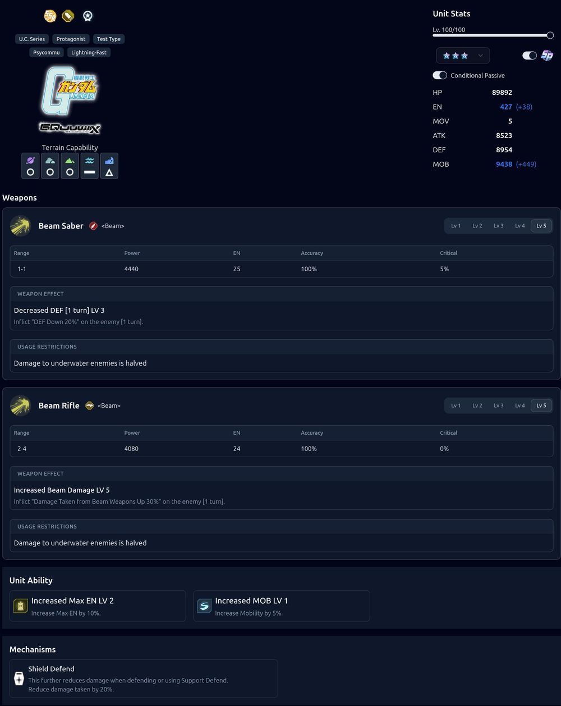Toggle the Conditional Passive switch
Image resolution: width=561 pixels, height=706 pixels.
point(440,75)
